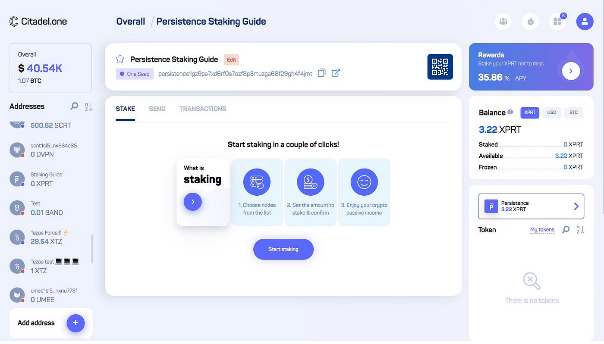Click the One Seed badge
This screenshot has width=604, height=344.
135,74
